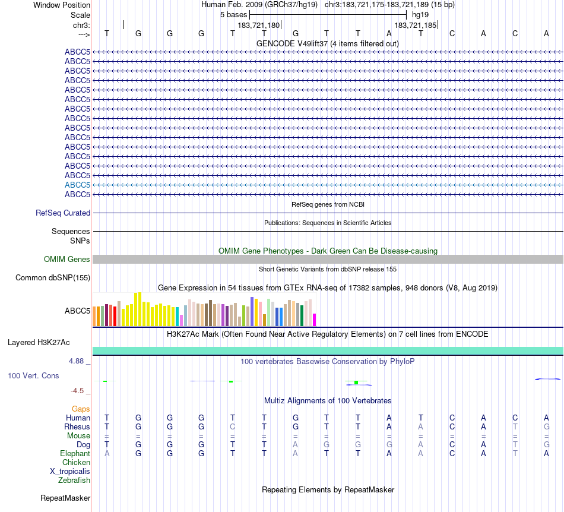This screenshot has width=564, height=512.
Task: Open the OMIM Gene Phenotypes track title
Action: 328,251
